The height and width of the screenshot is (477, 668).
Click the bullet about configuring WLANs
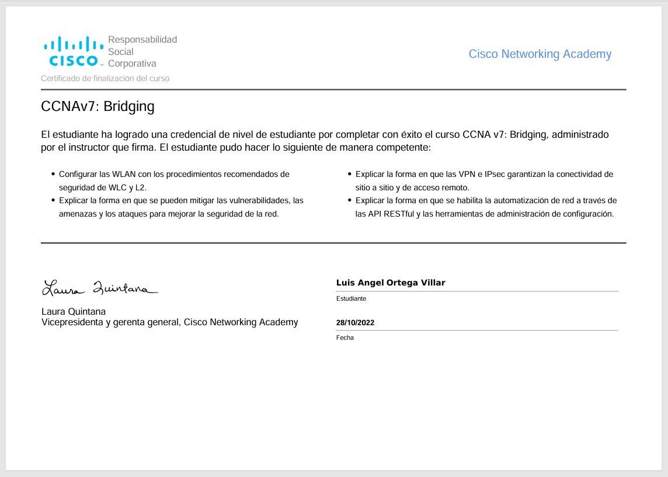(x=173, y=180)
